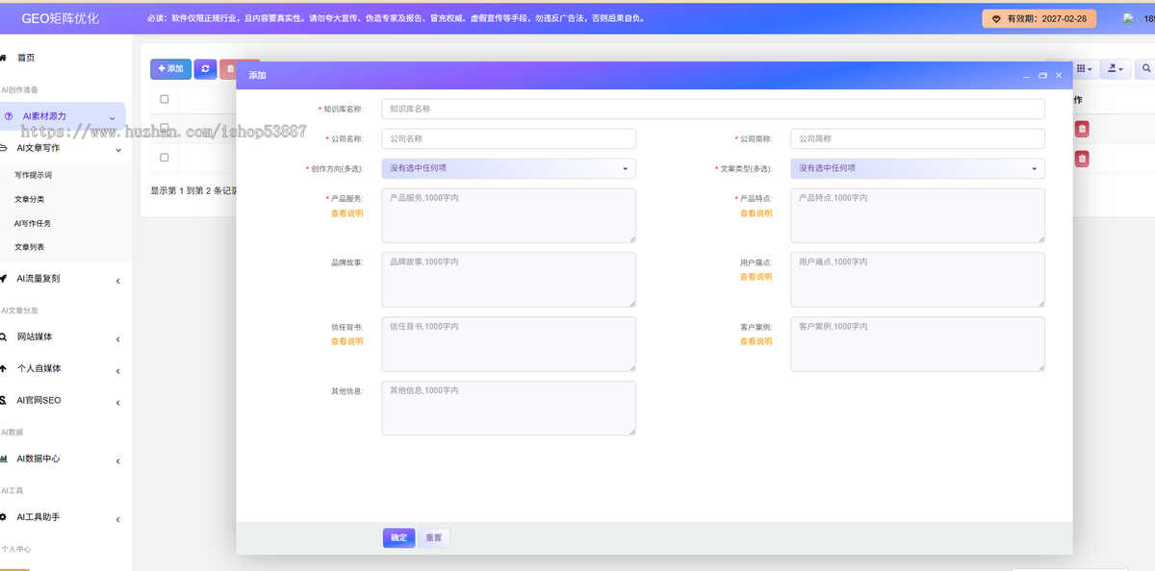1155x571 pixels.
Task: Tick the select-all checkbox in the table header
Action: (165, 99)
